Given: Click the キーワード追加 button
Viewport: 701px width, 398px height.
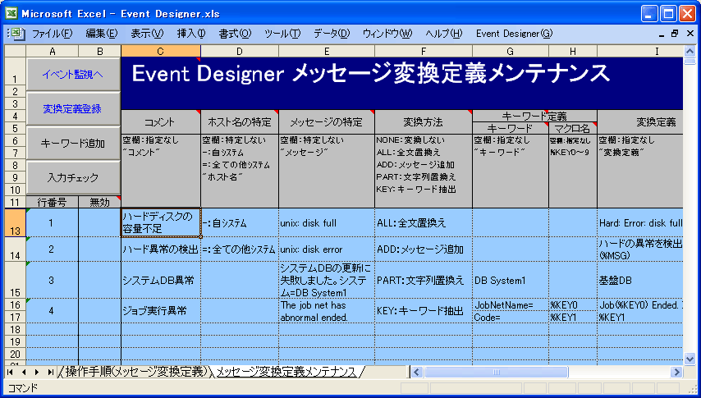Looking at the screenshot, I should (73, 143).
